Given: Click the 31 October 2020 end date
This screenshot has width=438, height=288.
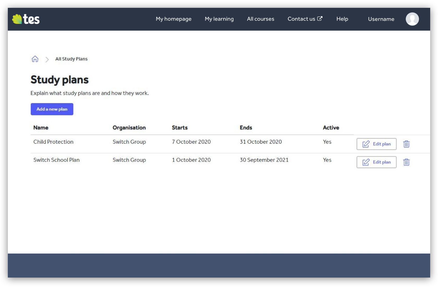Looking at the screenshot, I should pos(261,142).
